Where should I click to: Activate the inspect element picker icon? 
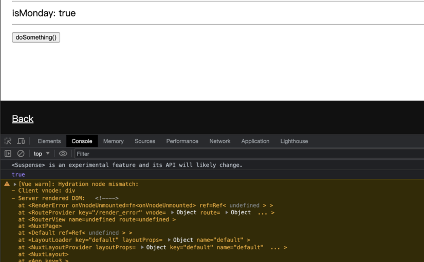tap(8, 141)
